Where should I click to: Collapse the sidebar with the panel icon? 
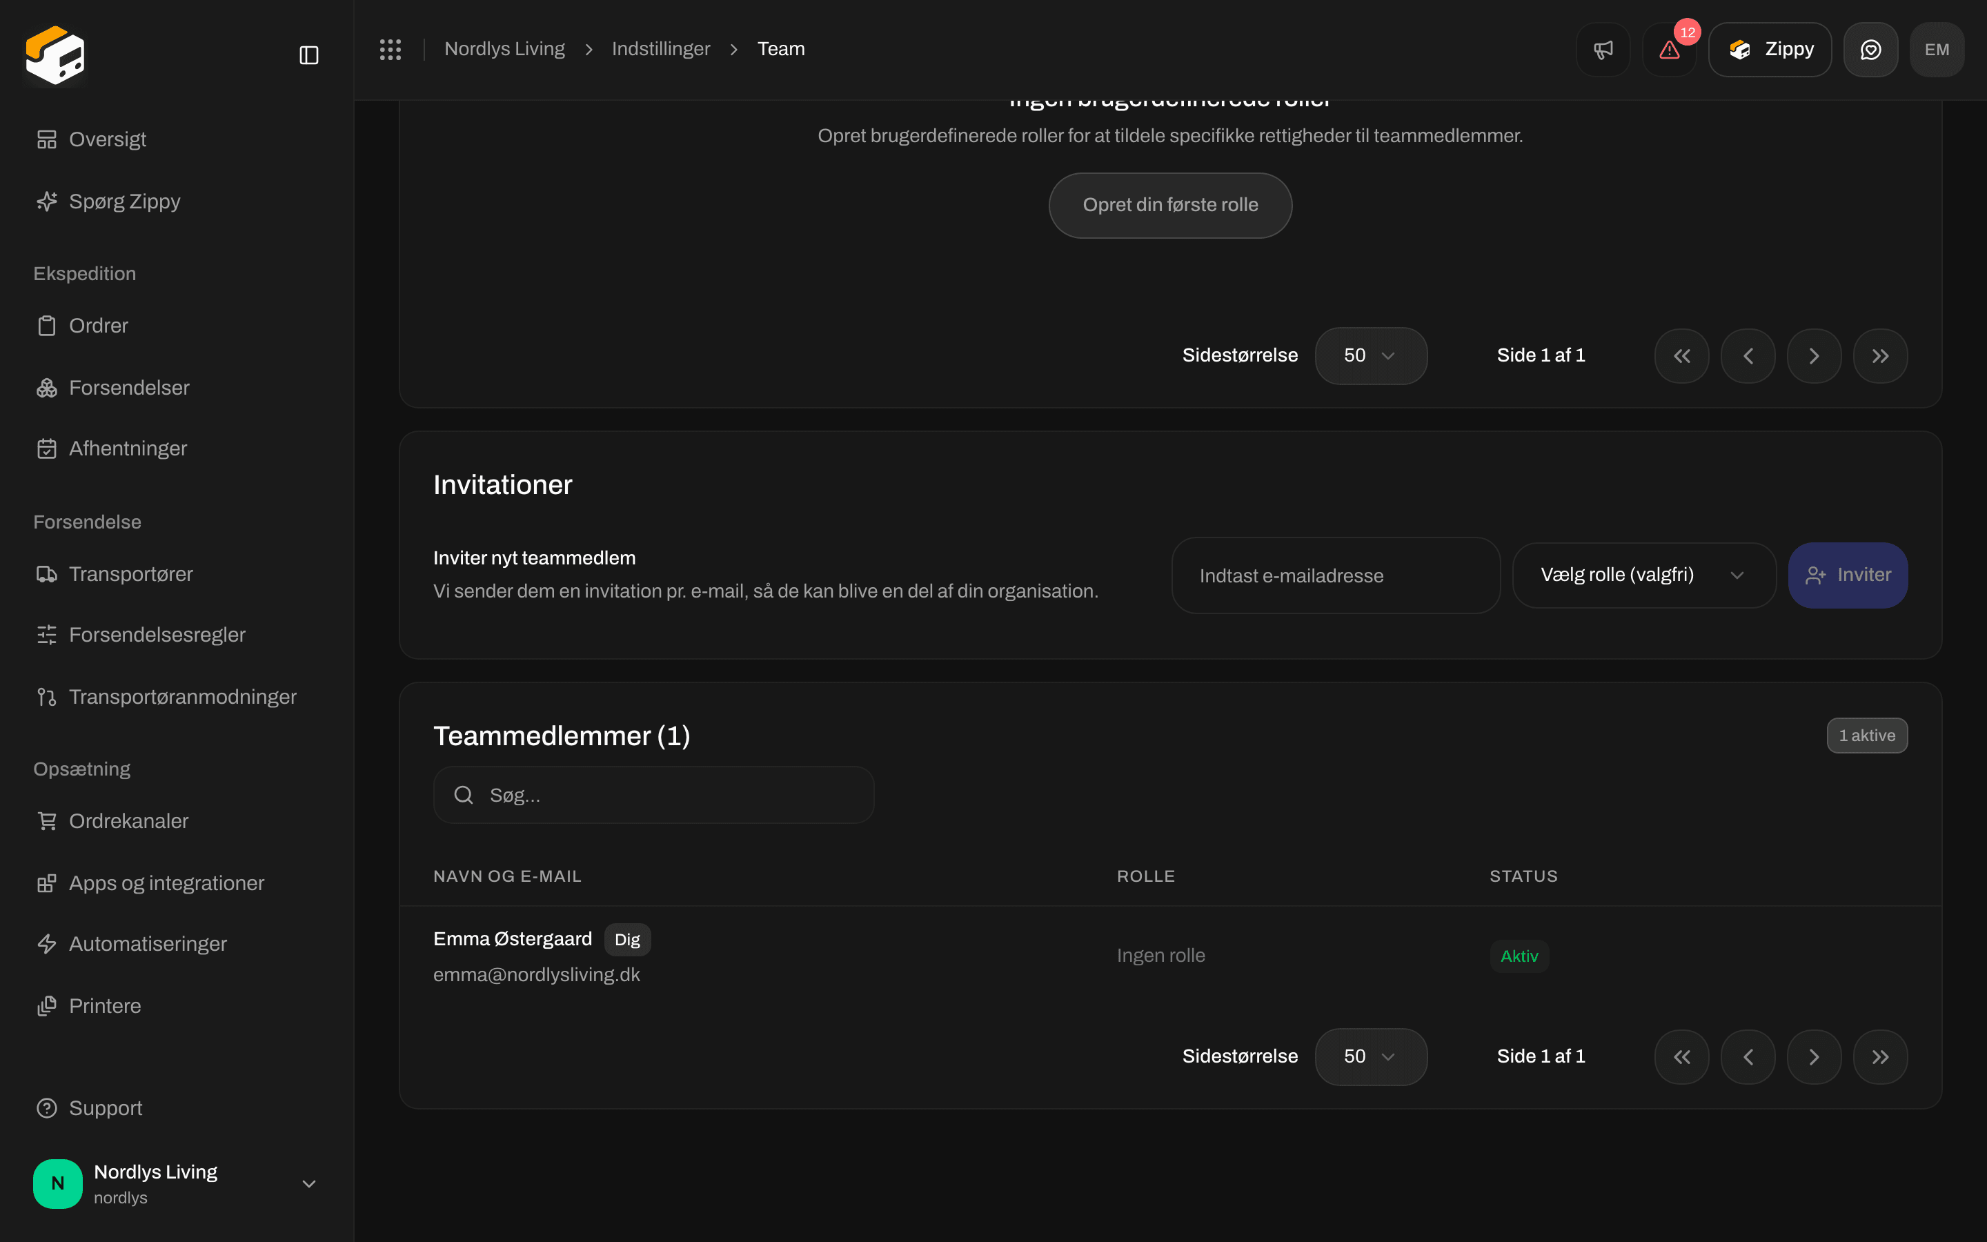[308, 55]
